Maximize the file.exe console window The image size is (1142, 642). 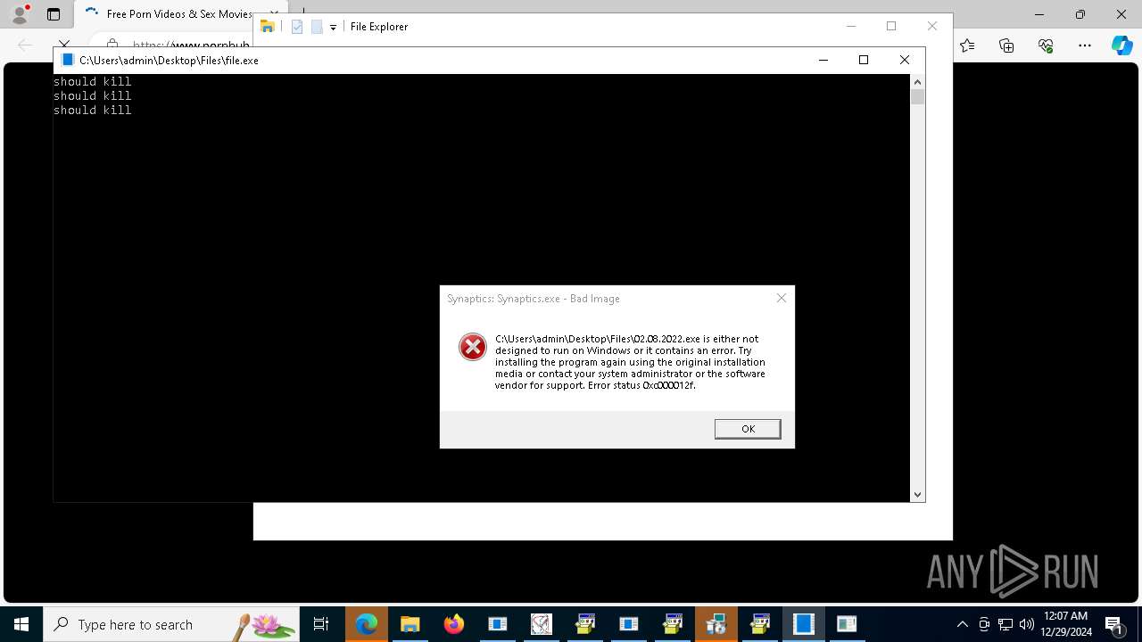(863, 60)
